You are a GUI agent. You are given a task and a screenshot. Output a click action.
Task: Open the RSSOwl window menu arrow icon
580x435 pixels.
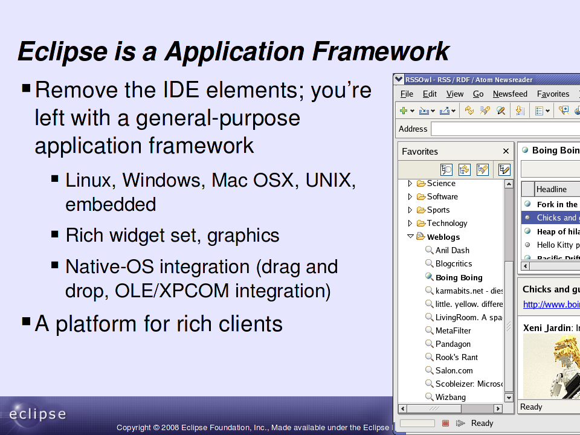click(x=399, y=79)
